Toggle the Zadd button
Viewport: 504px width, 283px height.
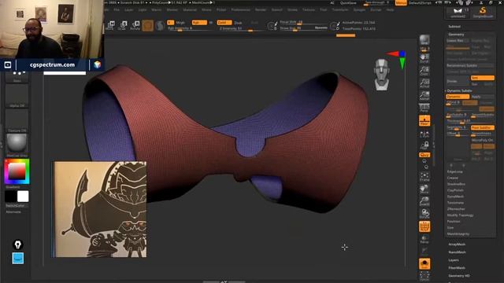coord(224,23)
